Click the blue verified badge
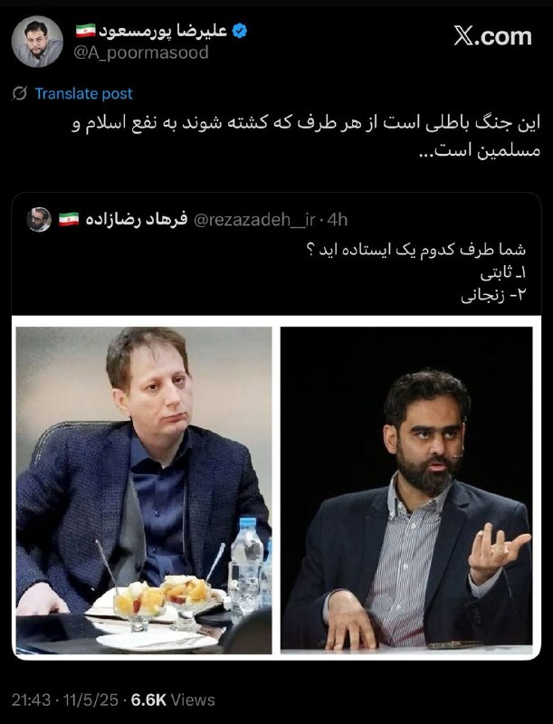 click(239, 31)
